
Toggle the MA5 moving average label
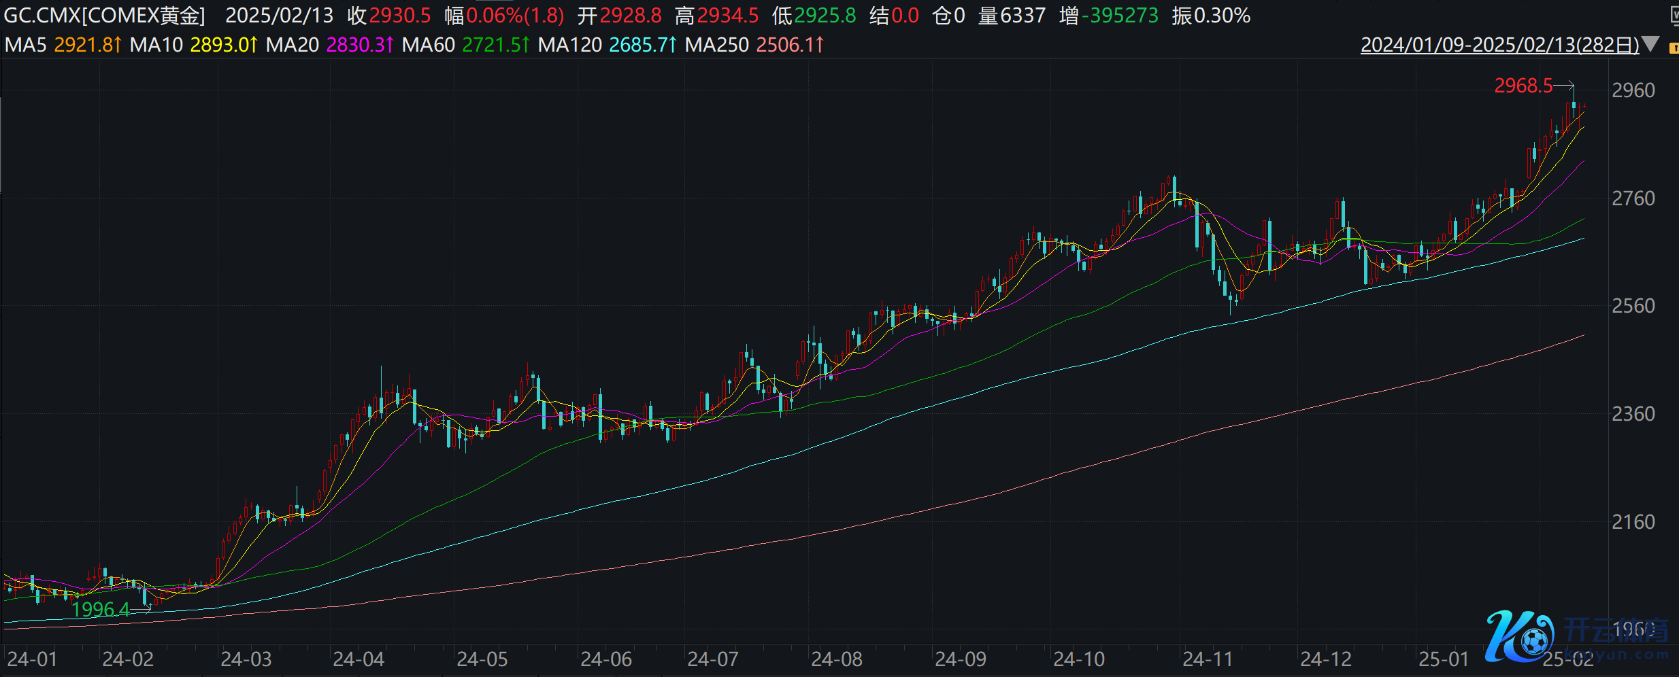click(x=26, y=45)
